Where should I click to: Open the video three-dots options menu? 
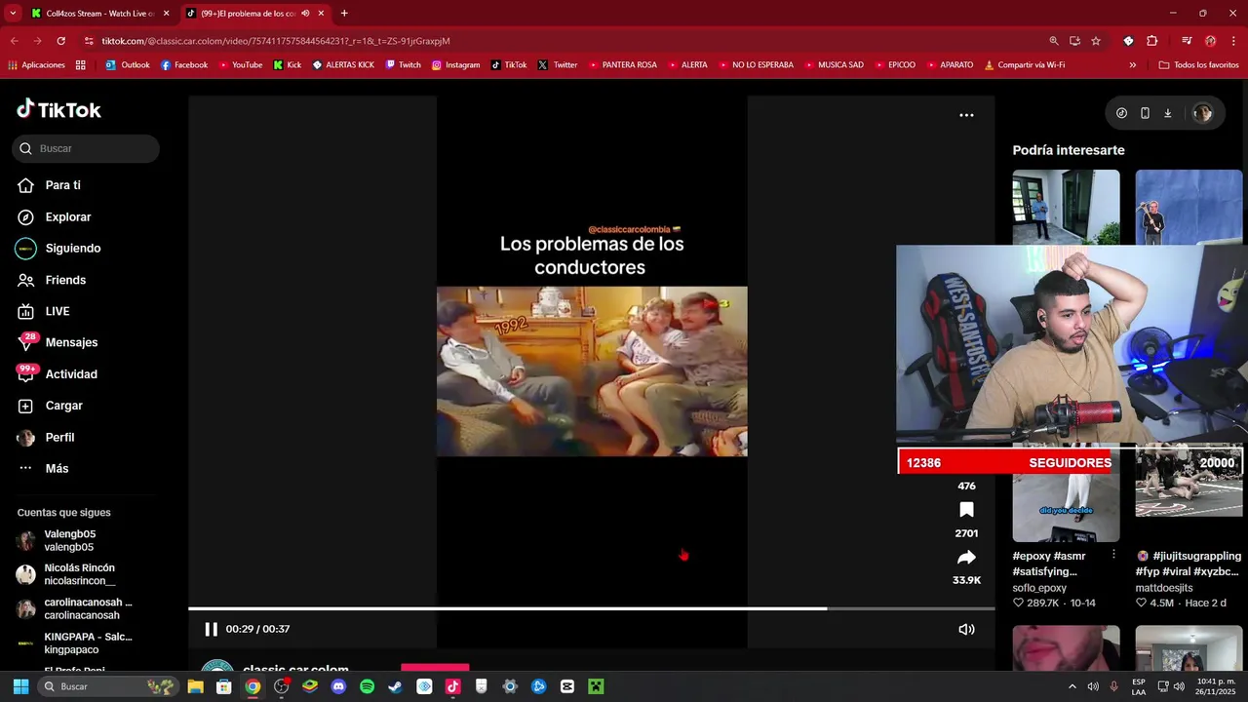(x=966, y=115)
